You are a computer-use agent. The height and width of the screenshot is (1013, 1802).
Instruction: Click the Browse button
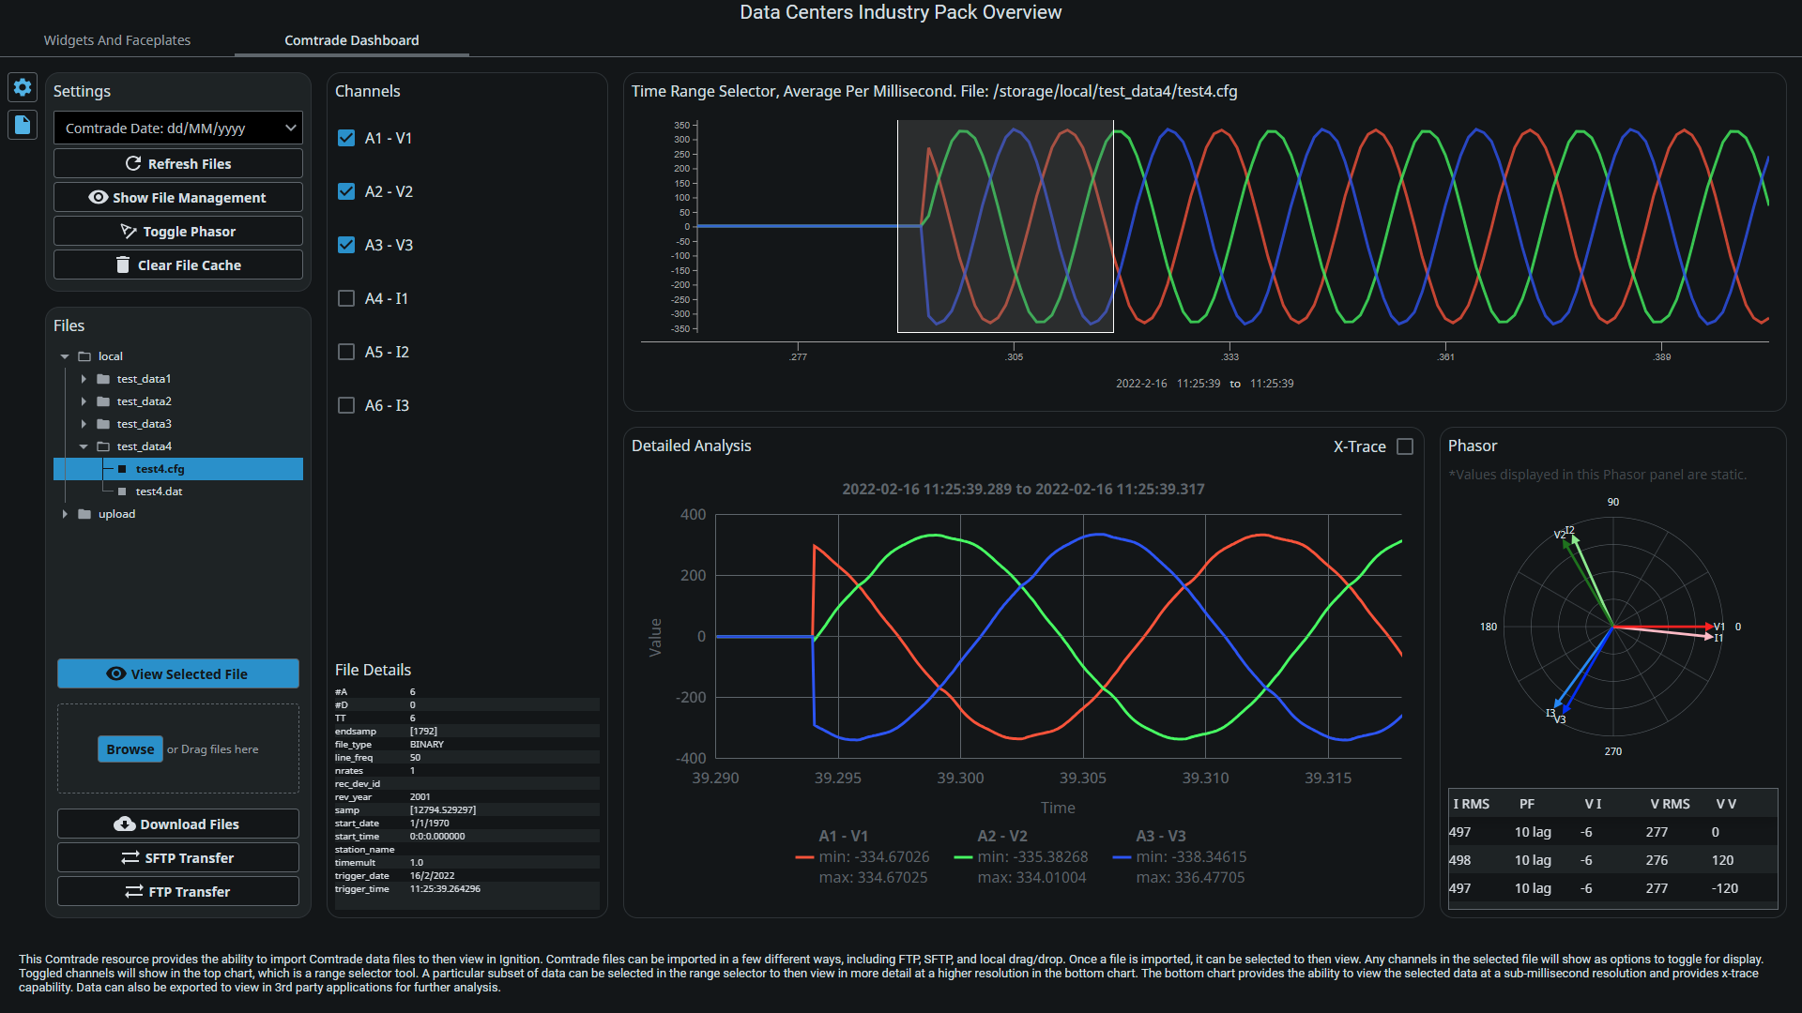tap(130, 748)
